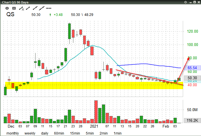The width and height of the screenshot is (201, 136).
Task: Switch chart to 1min timeframe
Action: (118, 133)
